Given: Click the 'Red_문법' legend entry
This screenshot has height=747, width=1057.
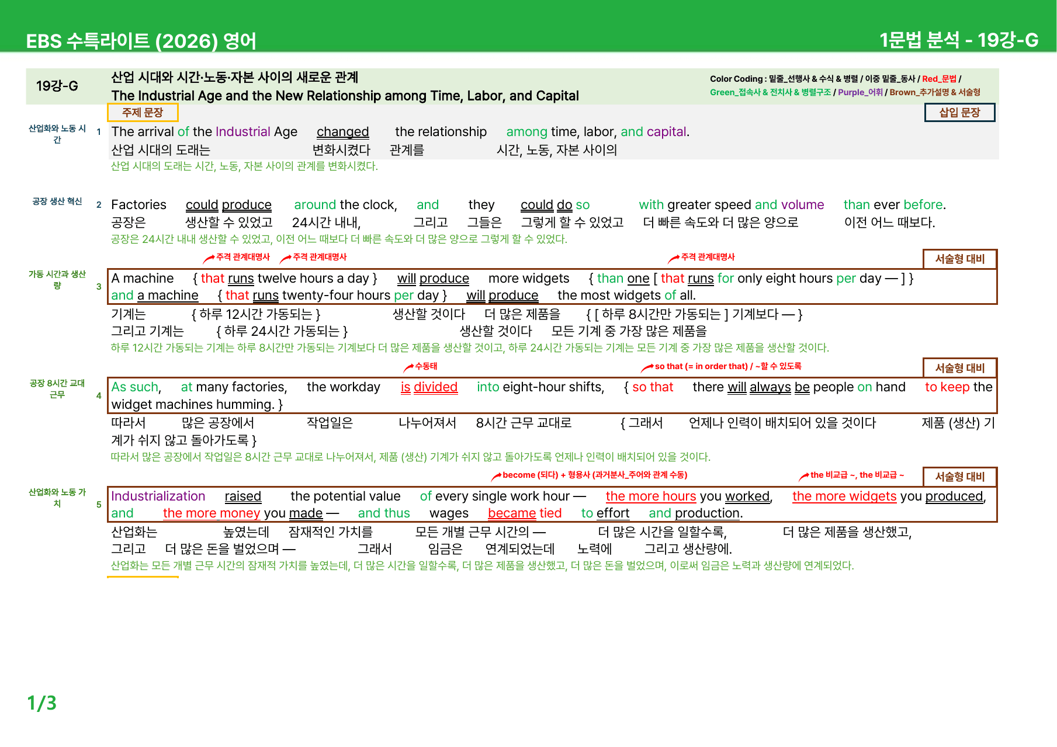Looking at the screenshot, I should pyautogui.click(x=939, y=79).
